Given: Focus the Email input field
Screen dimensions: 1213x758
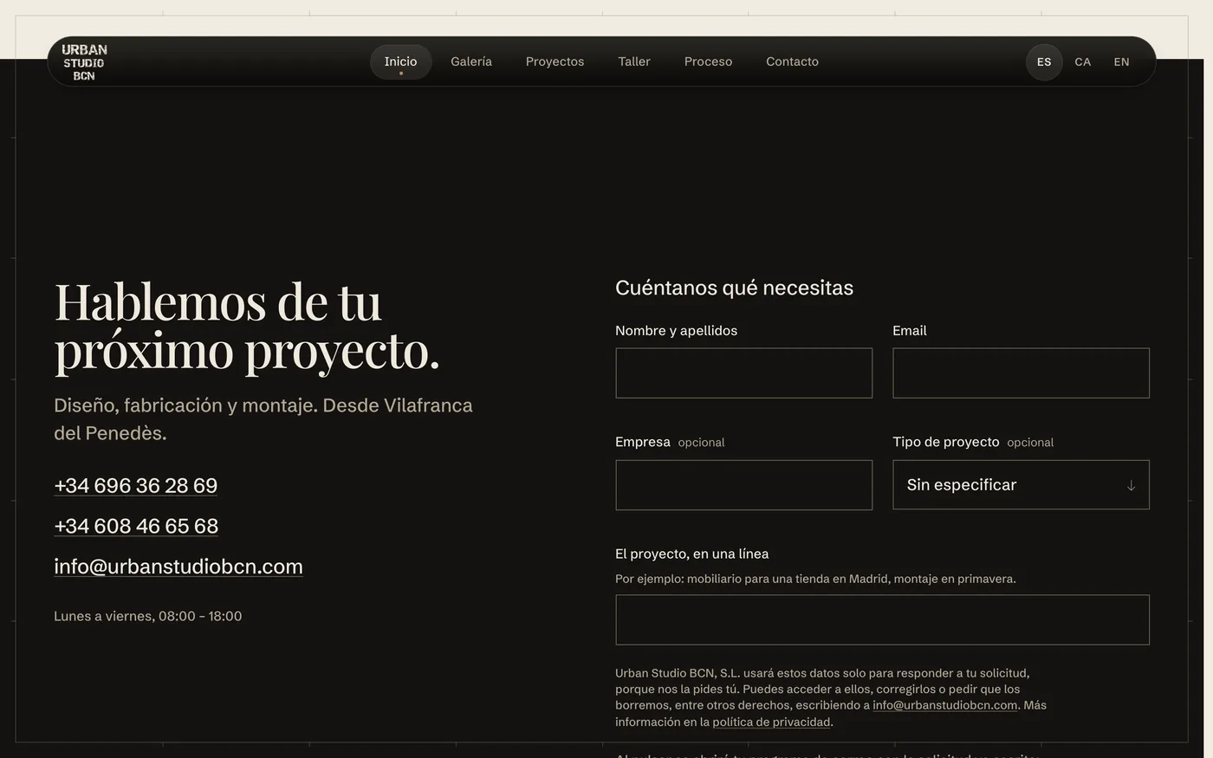Looking at the screenshot, I should pos(1021,373).
